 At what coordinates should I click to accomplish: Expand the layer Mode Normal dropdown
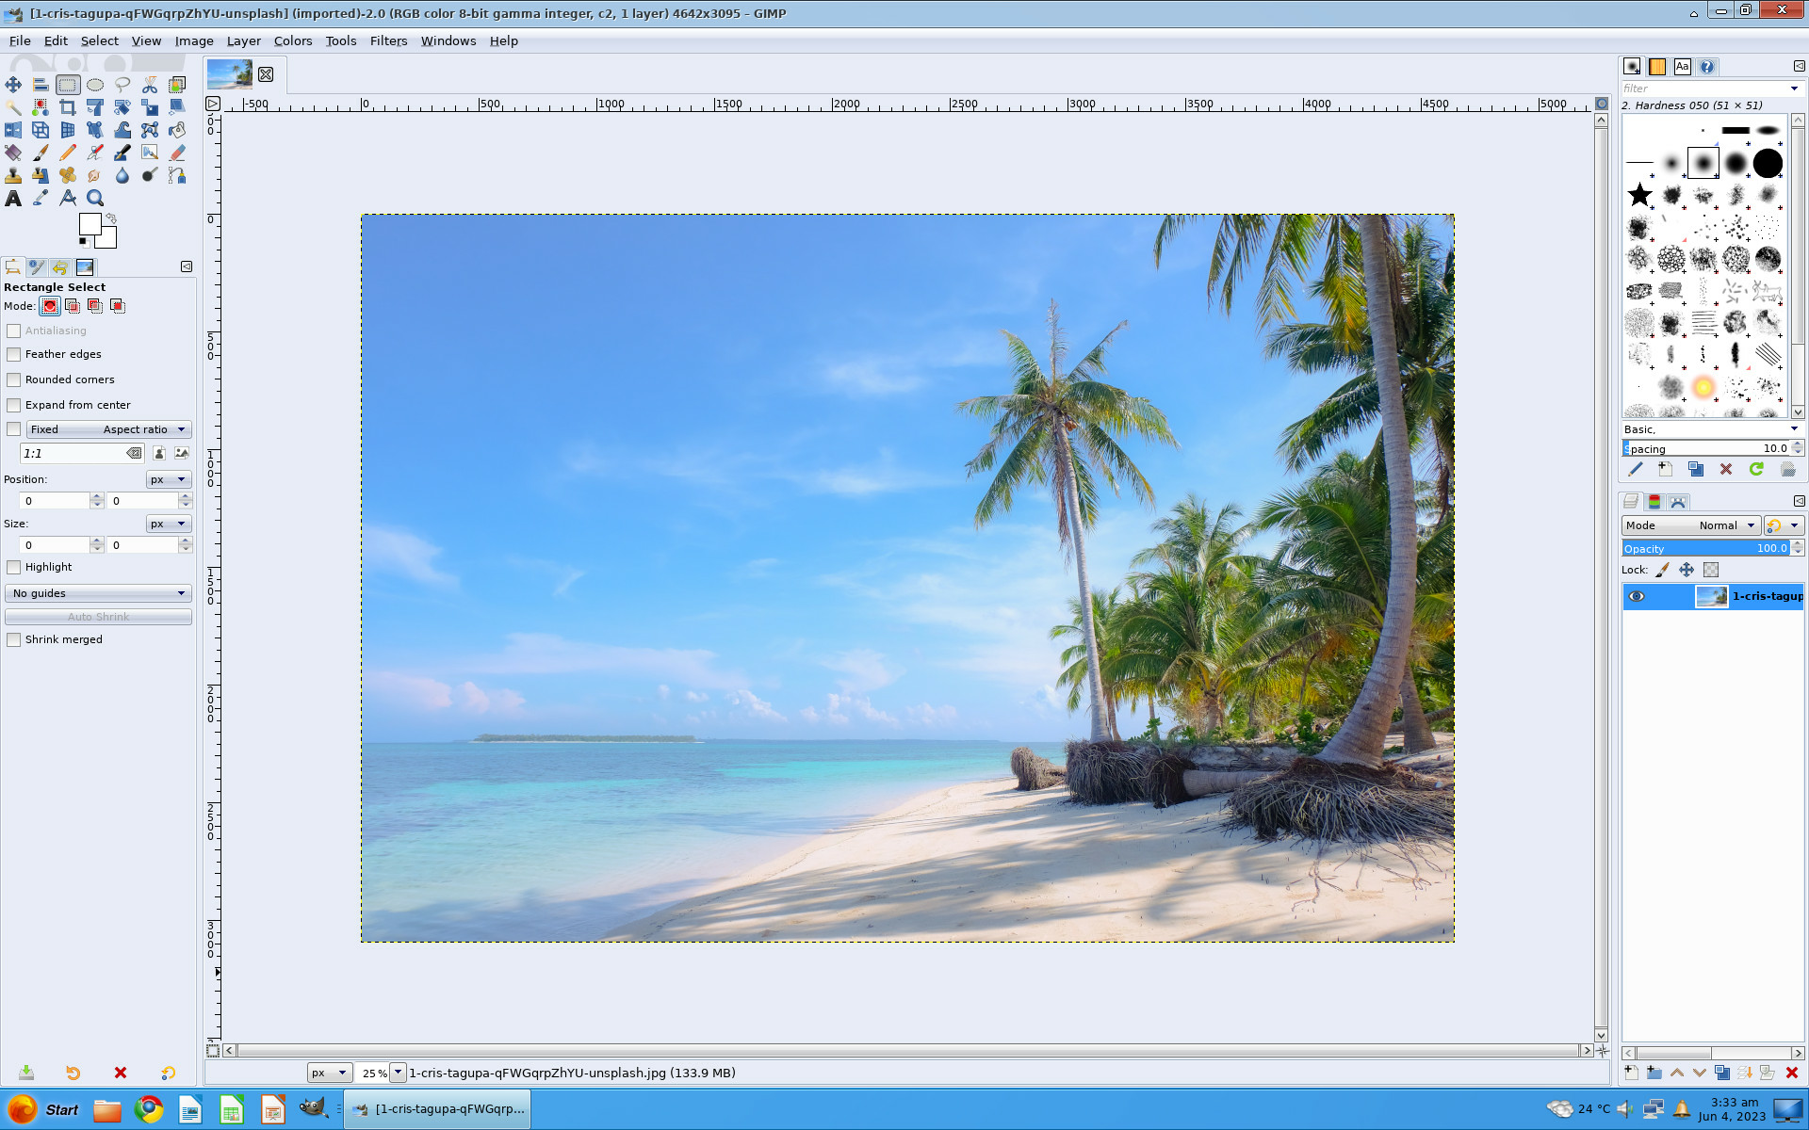pyautogui.click(x=1690, y=525)
